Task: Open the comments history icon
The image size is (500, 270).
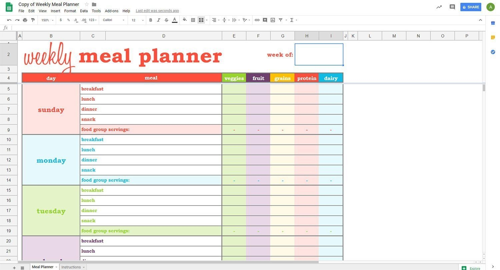Action: (452, 7)
